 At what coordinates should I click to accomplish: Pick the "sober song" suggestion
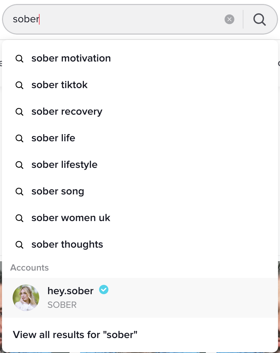pos(58,191)
